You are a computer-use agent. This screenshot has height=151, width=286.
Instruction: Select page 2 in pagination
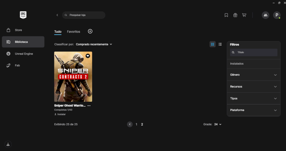coord(142,125)
